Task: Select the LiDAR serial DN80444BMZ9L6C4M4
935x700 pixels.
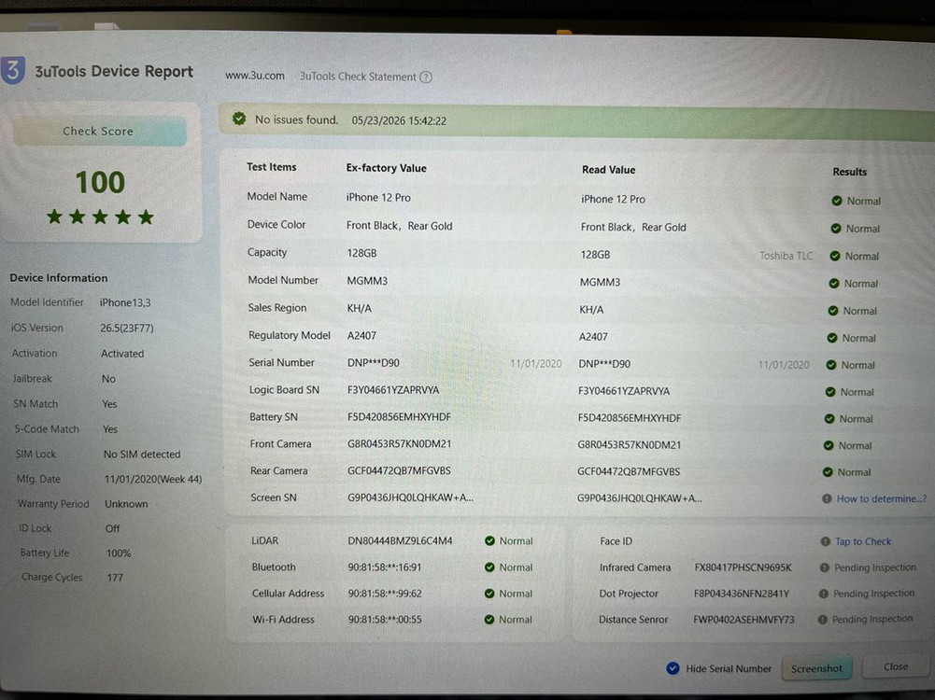Action: (400, 541)
